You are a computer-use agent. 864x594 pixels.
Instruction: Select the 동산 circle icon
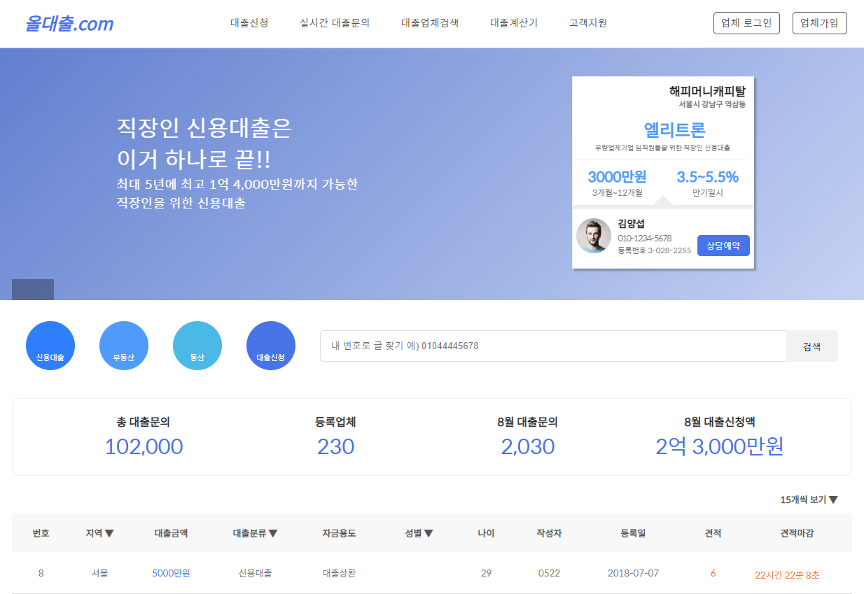197,345
